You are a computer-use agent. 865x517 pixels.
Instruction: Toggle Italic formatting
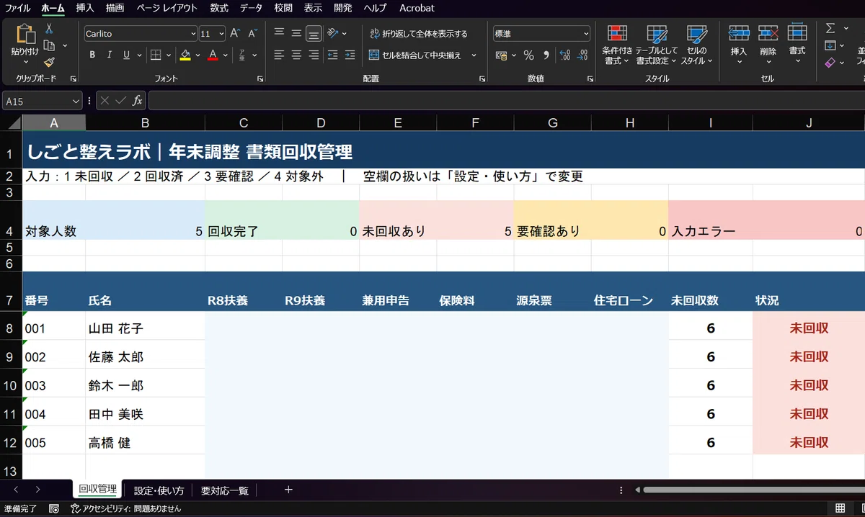pos(110,55)
